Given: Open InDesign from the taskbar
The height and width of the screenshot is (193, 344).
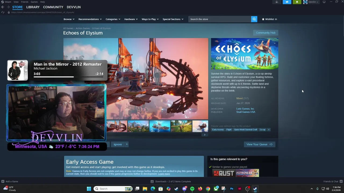Looking at the screenshot, I should 239,189.
